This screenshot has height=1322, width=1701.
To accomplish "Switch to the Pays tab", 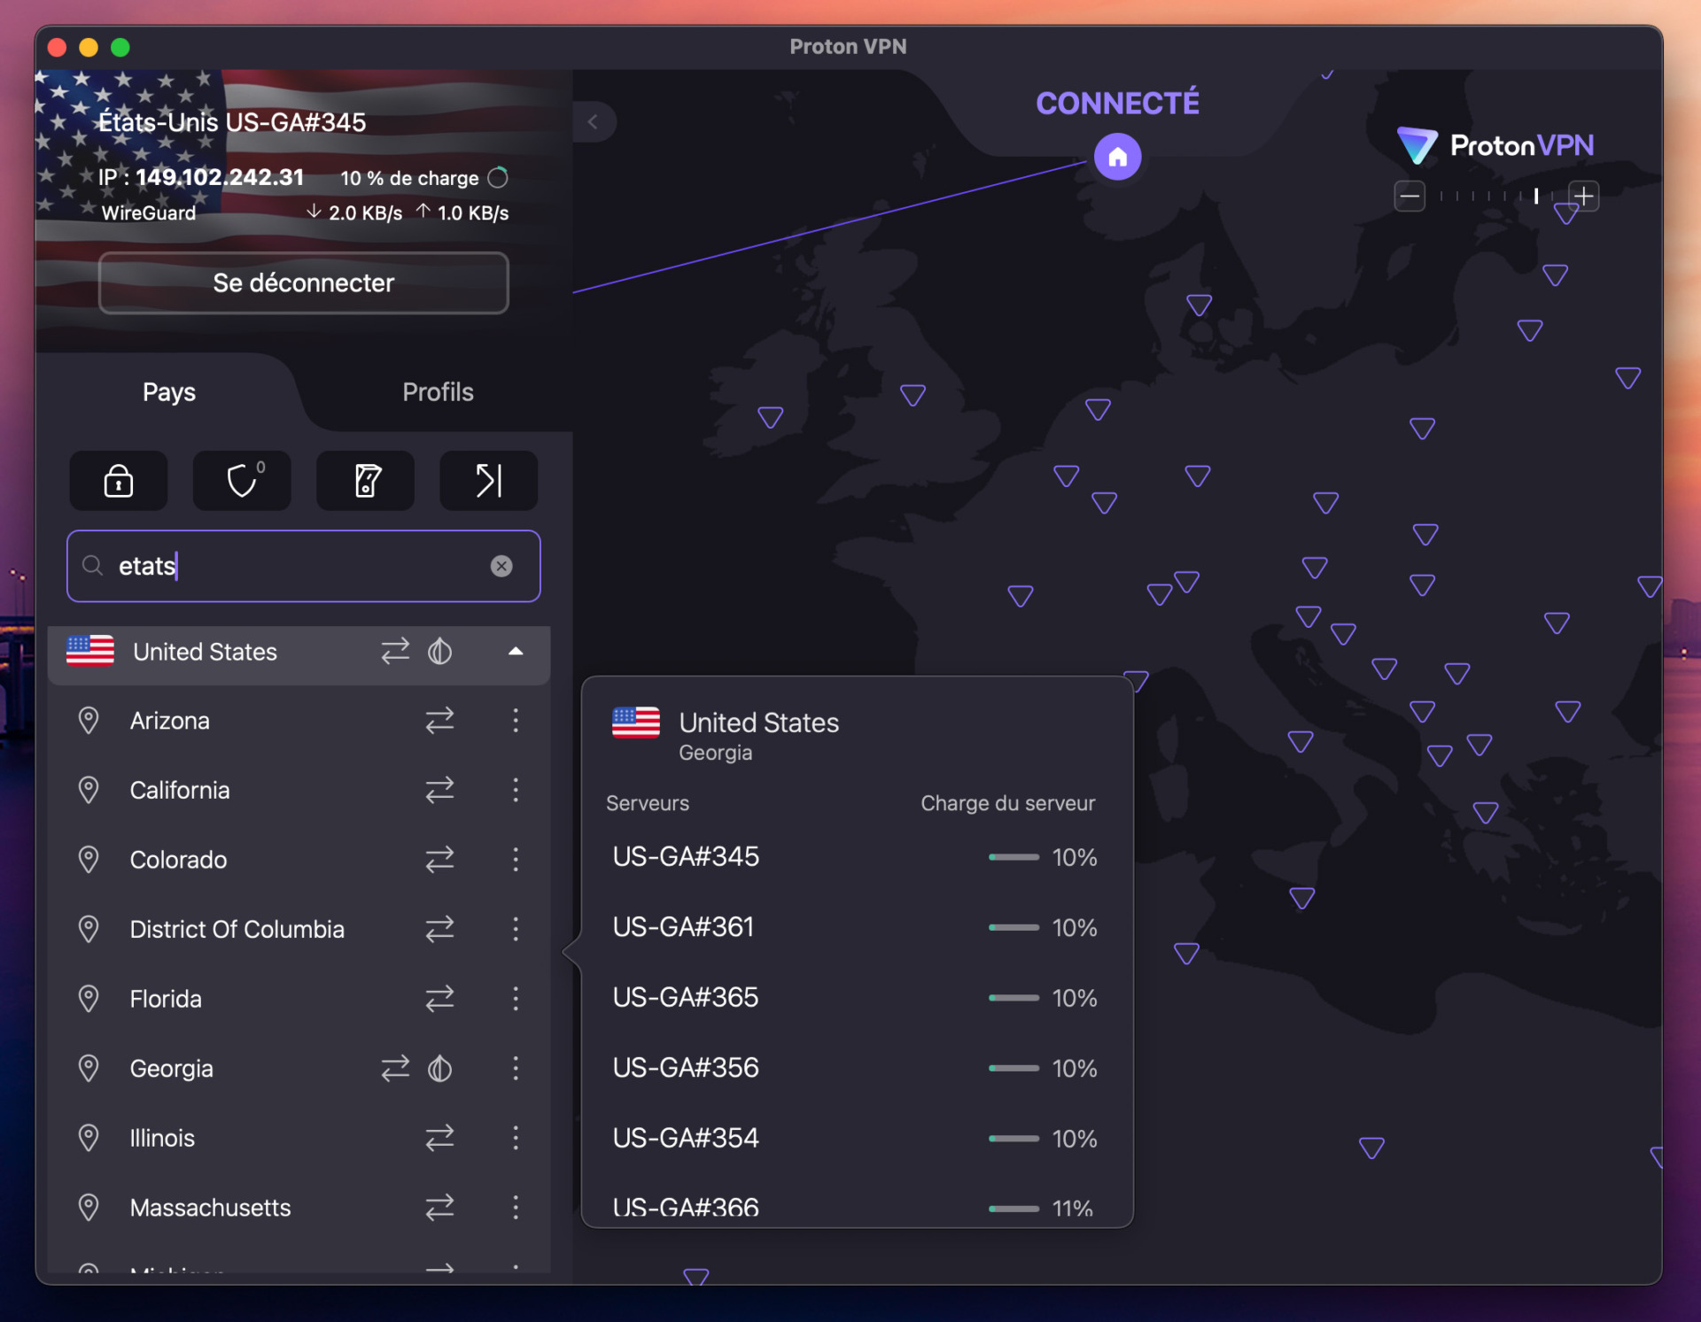I will click(x=169, y=391).
